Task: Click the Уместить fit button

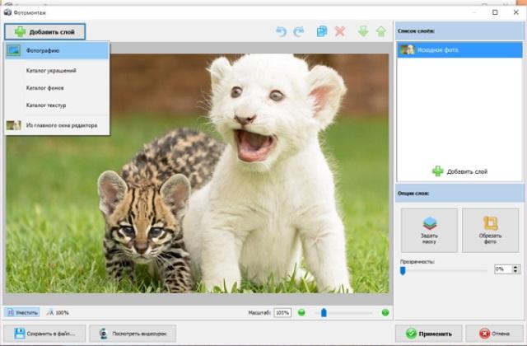Action: [x=22, y=312]
